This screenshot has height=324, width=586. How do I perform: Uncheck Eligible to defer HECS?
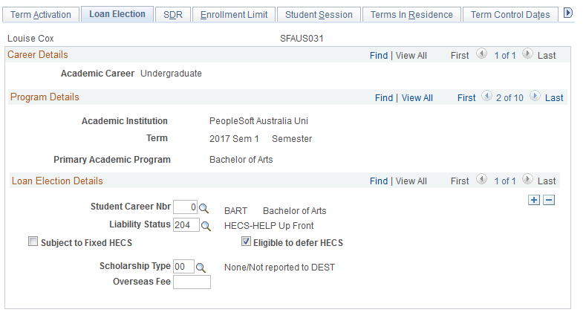point(246,242)
